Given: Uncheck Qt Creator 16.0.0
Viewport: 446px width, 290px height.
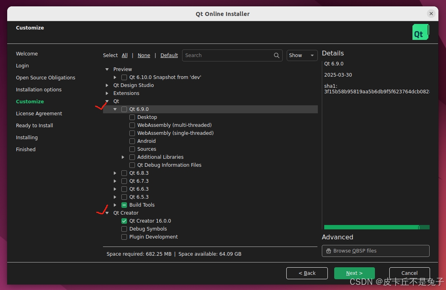Looking at the screenshot, I should click(x=124, y=221).
